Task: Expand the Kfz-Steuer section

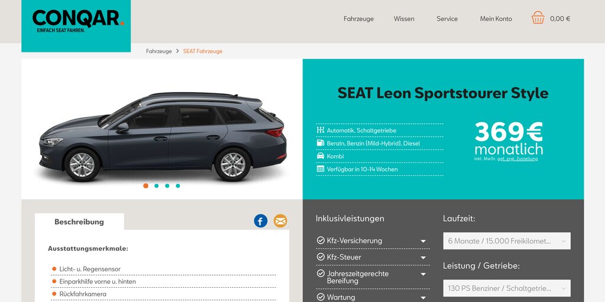Action: coord(373,257)
